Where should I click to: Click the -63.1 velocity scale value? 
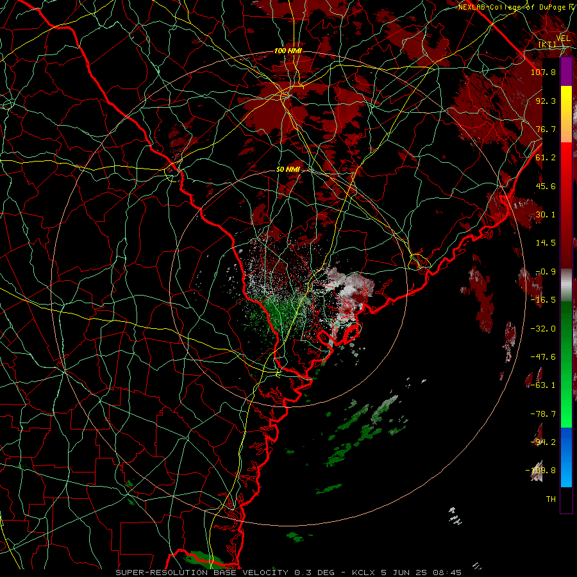pos(543,385)
